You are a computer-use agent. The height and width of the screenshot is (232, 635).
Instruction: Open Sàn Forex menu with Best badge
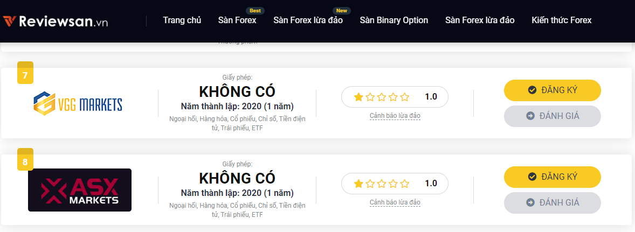coord(237,20)
